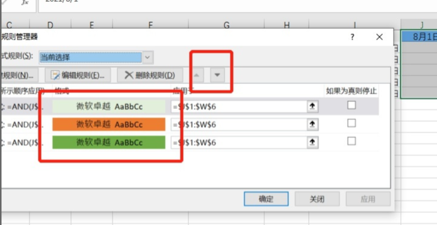Move the selected rule down with the arrow
The image size is (437, 225).
point(217,75)
